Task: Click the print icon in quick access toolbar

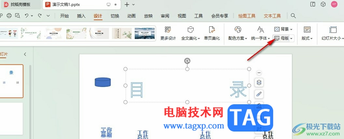Action: point(9,16)
